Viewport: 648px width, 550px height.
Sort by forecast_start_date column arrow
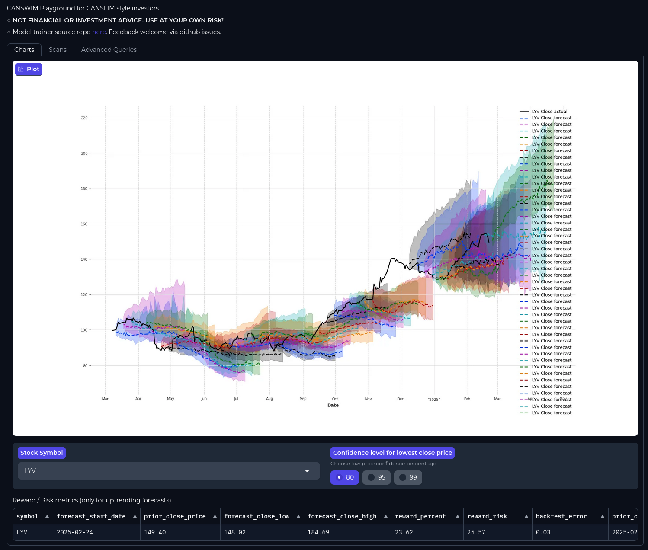[x=135, y=516]
